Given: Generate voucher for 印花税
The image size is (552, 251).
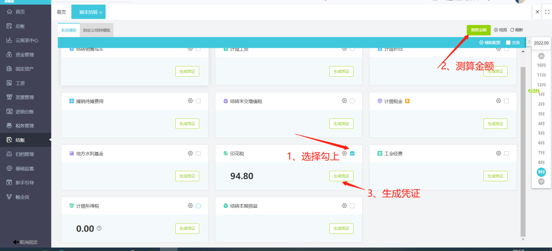Looking at the screenshot, I should [x=341, y=176].
